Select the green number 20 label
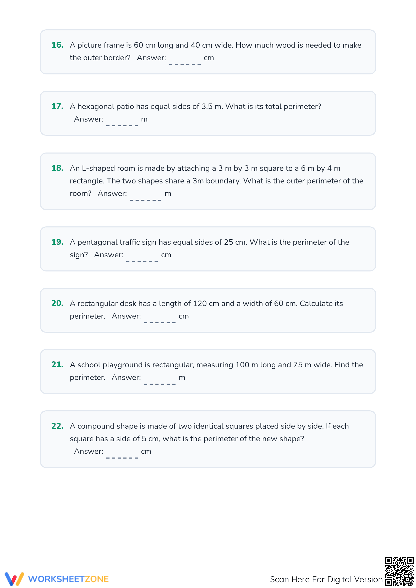The height and width of the screenshot is (588, 416). [57, 303]
